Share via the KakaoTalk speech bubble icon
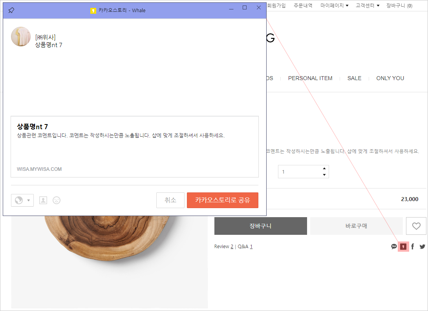 [394, 247]
